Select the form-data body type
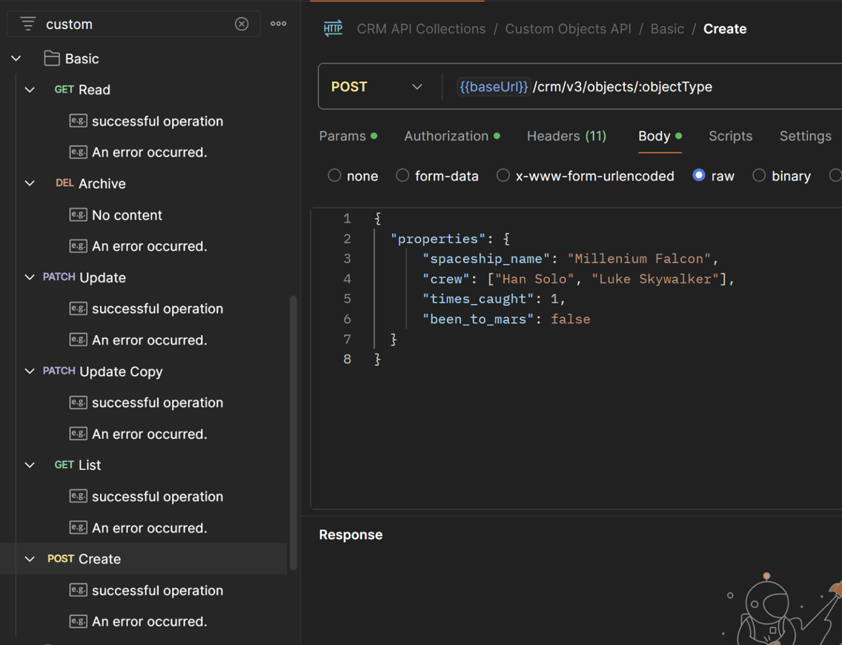 402,176
